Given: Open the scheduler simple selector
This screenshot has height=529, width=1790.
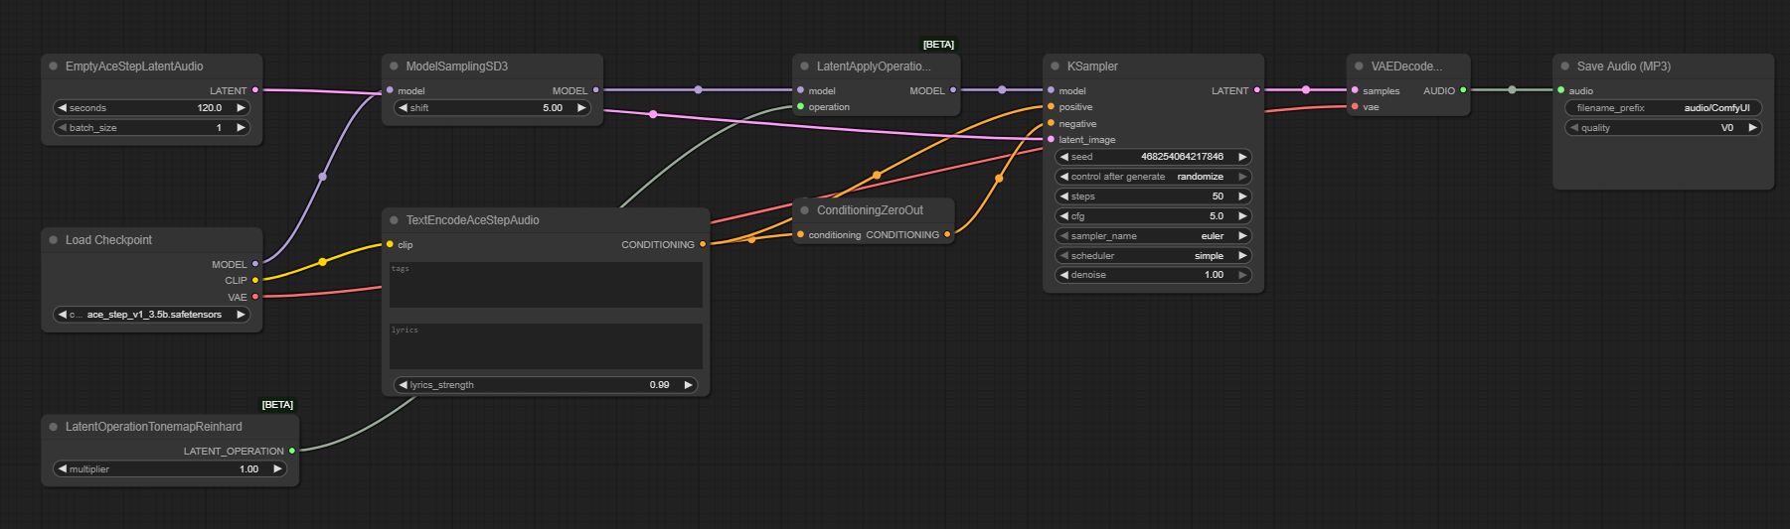Looking at the screenshot, I should click(x=1152, y=256).
